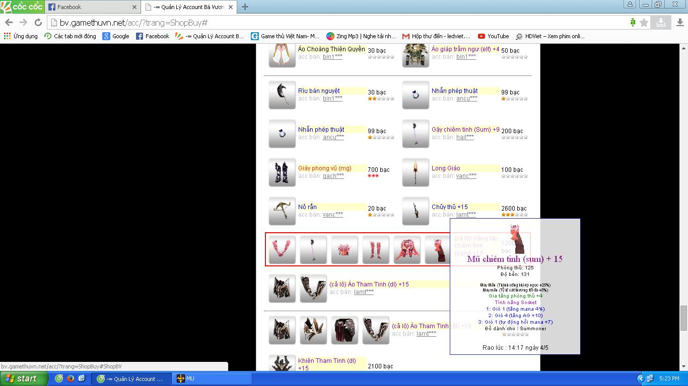688x386 pixels.
Task: Click the Long Giáo spear icon
Action: pos(416,172)
